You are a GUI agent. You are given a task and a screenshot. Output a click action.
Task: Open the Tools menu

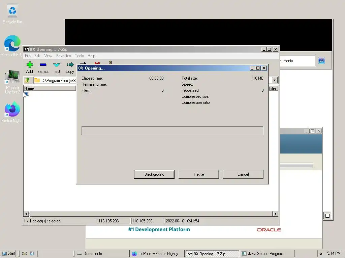79,56
